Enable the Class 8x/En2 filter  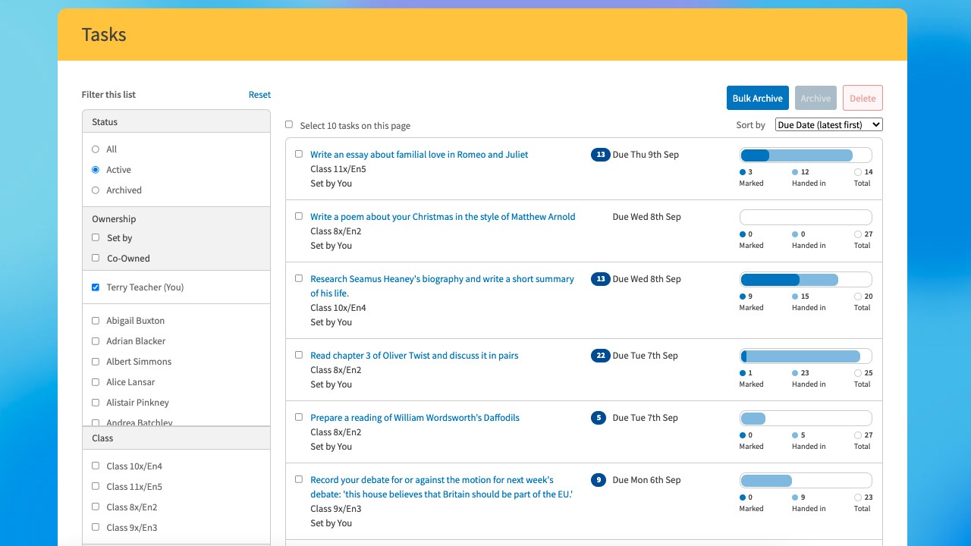point(96,507)
